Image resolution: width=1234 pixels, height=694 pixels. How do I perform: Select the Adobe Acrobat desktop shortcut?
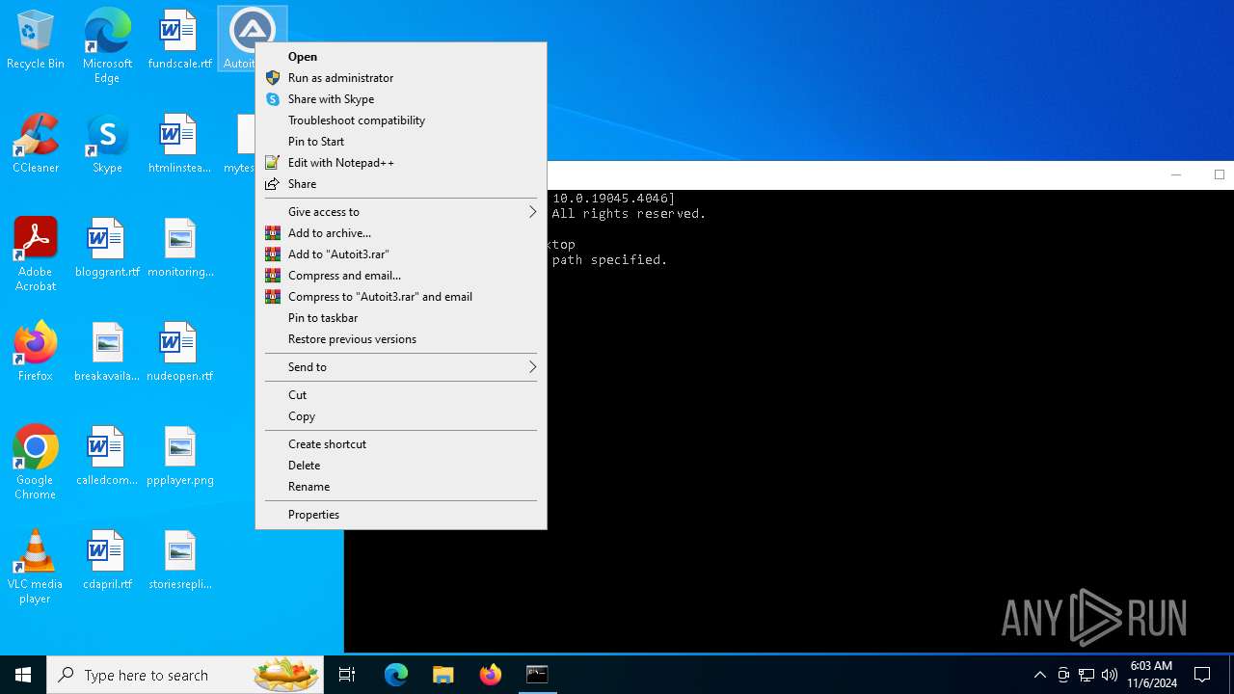tap(36, 254)
